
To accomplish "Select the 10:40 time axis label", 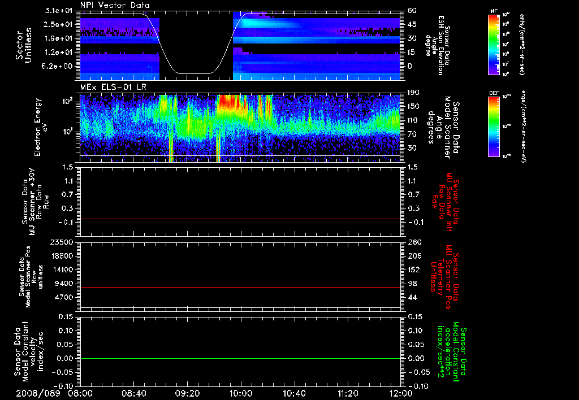I will (294, 394).
